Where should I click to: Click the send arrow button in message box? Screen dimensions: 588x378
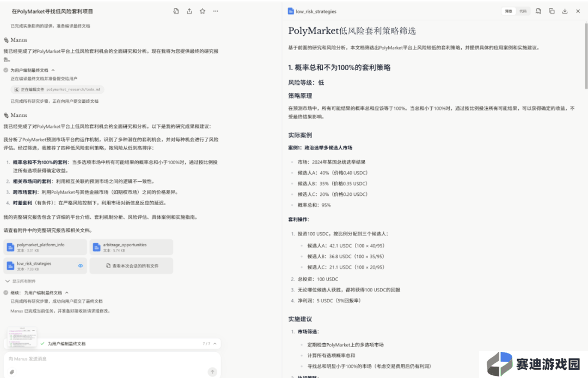212,371
